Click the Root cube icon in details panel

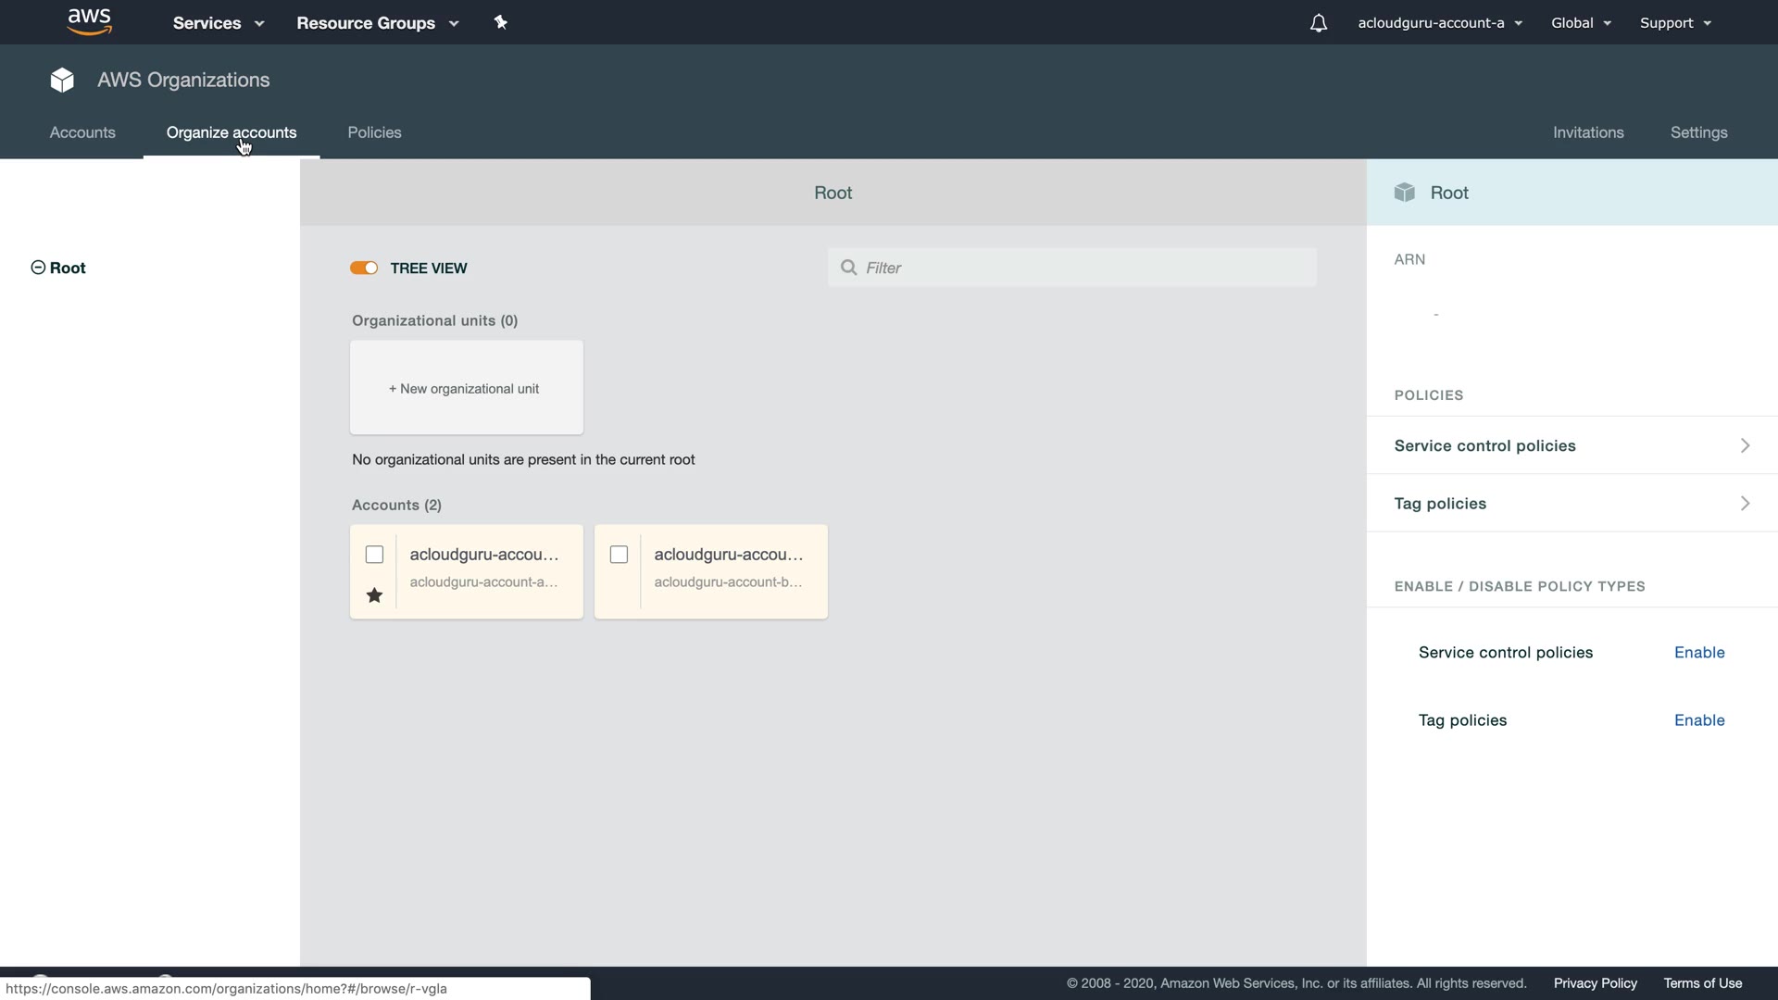(x=1405, y=193)
